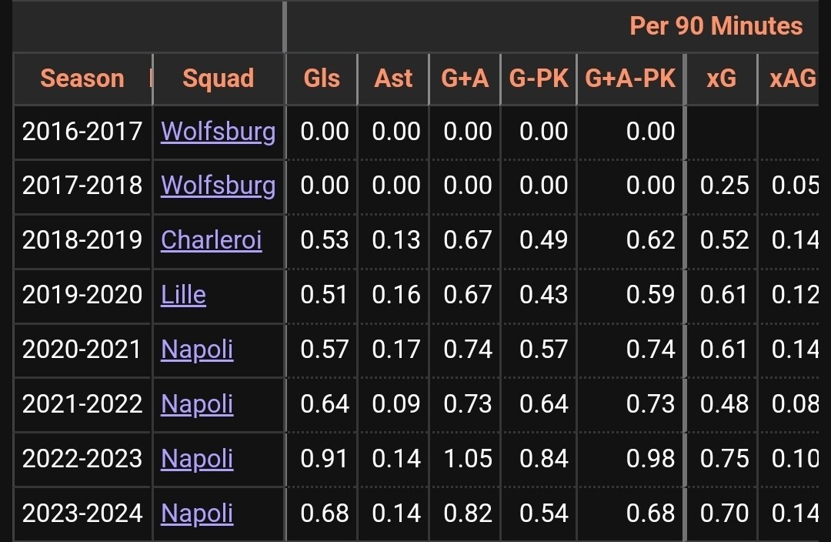Screen dimensions: 831x542
Task: Sort by the Ast column header
Action: point(393,79)
